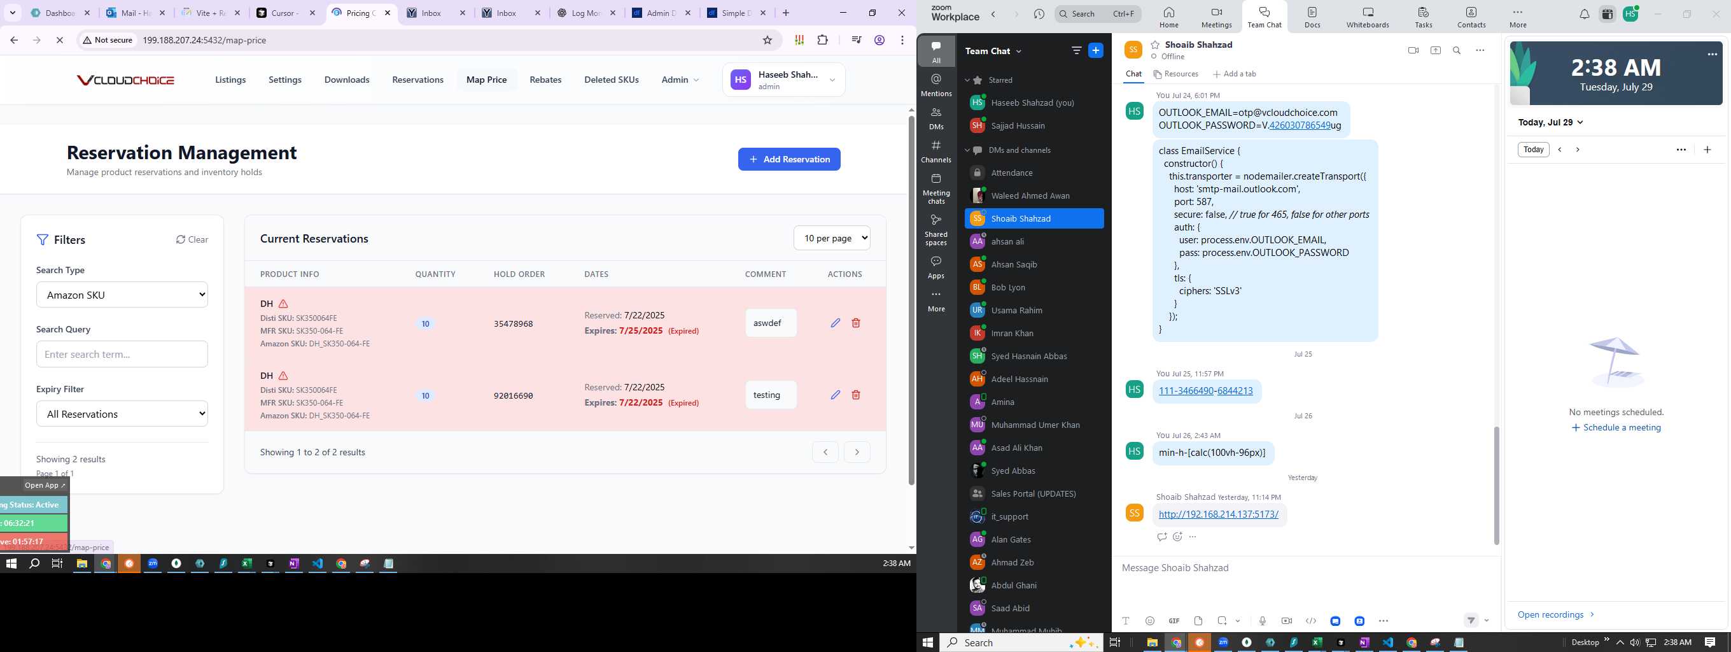Record audio message with microphone icon

[1263, 621]
